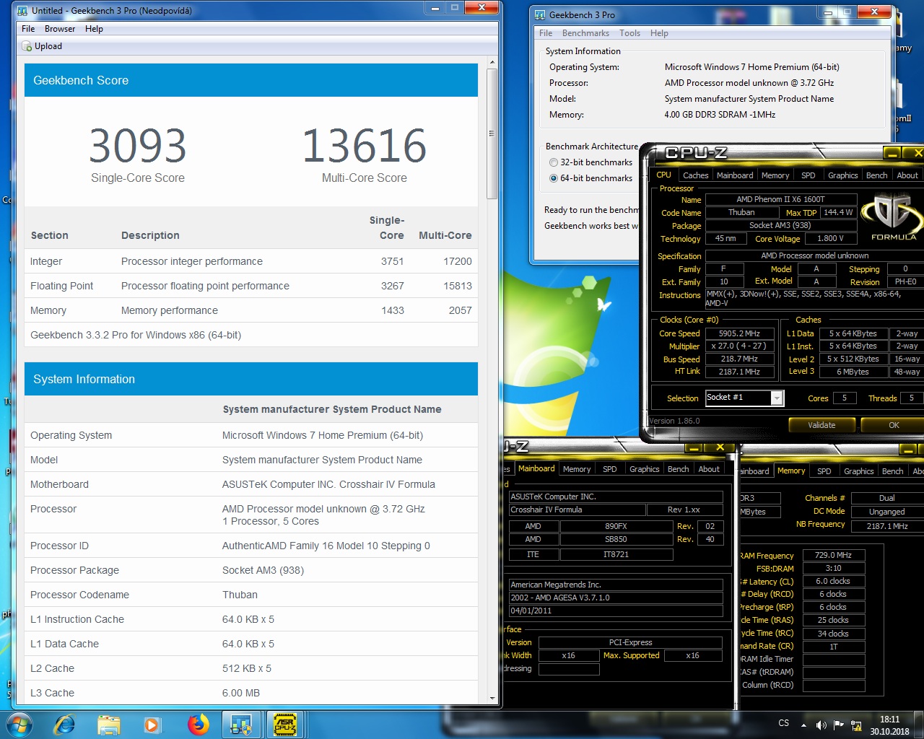Open Bench tab in top CPU-Z window
Image resolution: width=924 pixels, height=739 pixels.
point(876,175)
